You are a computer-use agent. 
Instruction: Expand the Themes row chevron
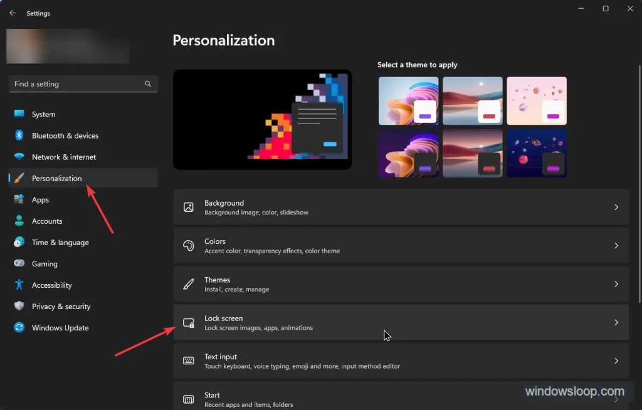(616, 284)
